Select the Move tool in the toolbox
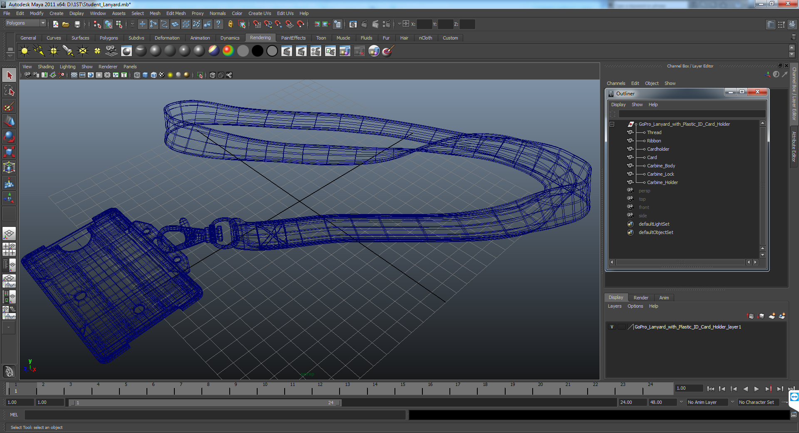799x433 pixels. tap(9, 121)
